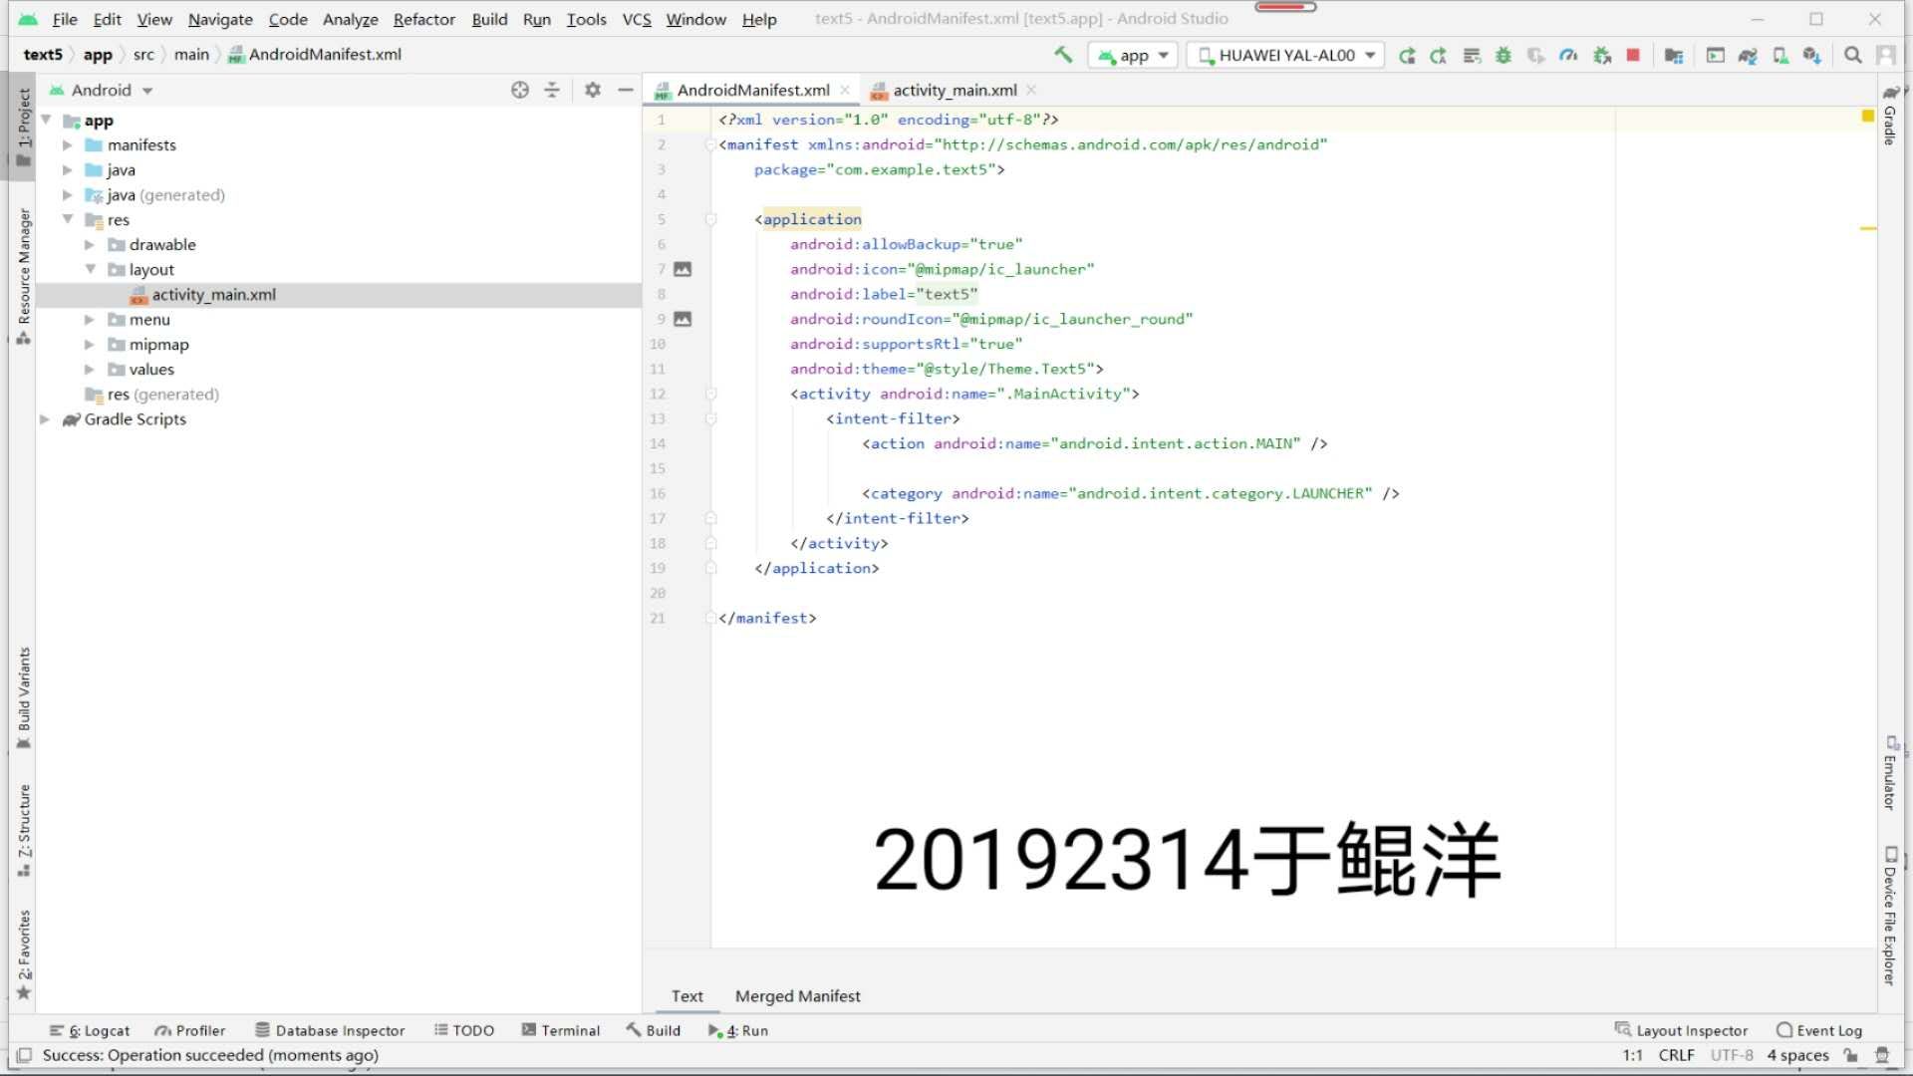Viewport: 1913px width, 1076px height.
Task: Expand the Gradle Scripts tree node
Action: pyautogui.click(x=45, y=419)
